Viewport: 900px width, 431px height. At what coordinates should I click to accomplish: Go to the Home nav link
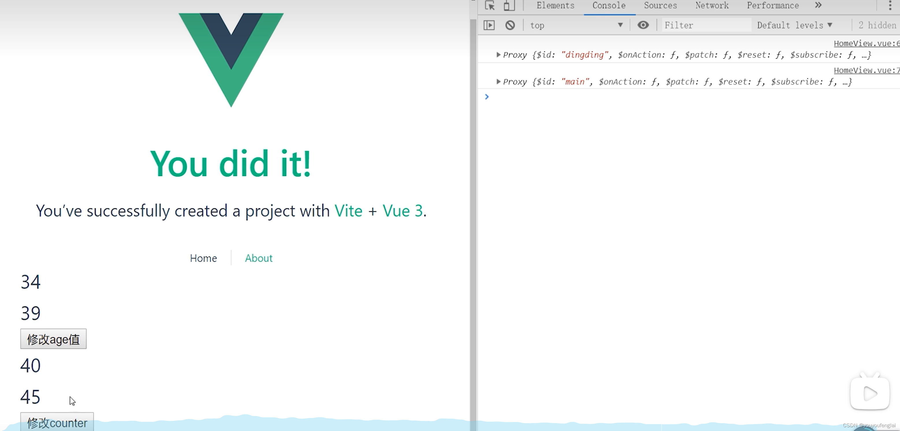pyautogui.click(x=203, y=258)
